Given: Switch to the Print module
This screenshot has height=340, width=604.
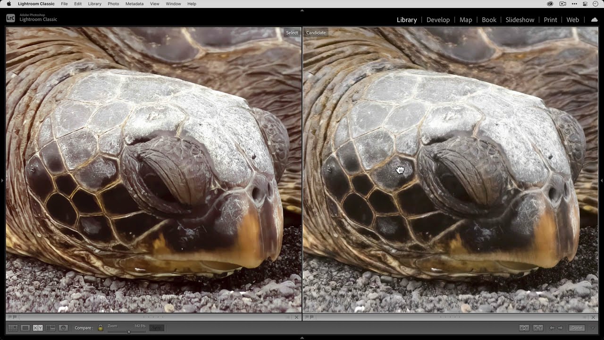Looking at the screenshot, I should tap(550, 20).
